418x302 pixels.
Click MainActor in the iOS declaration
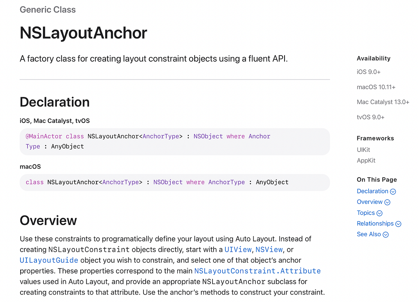pyautogui.click(x=44, y=136)
